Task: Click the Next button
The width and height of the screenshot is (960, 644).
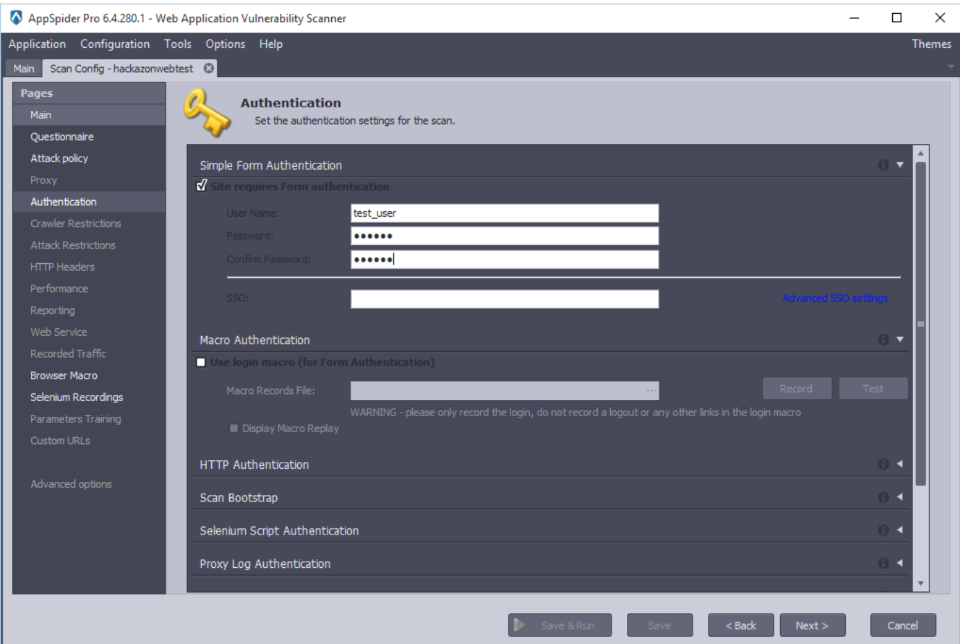Action: tap(812, 625)
